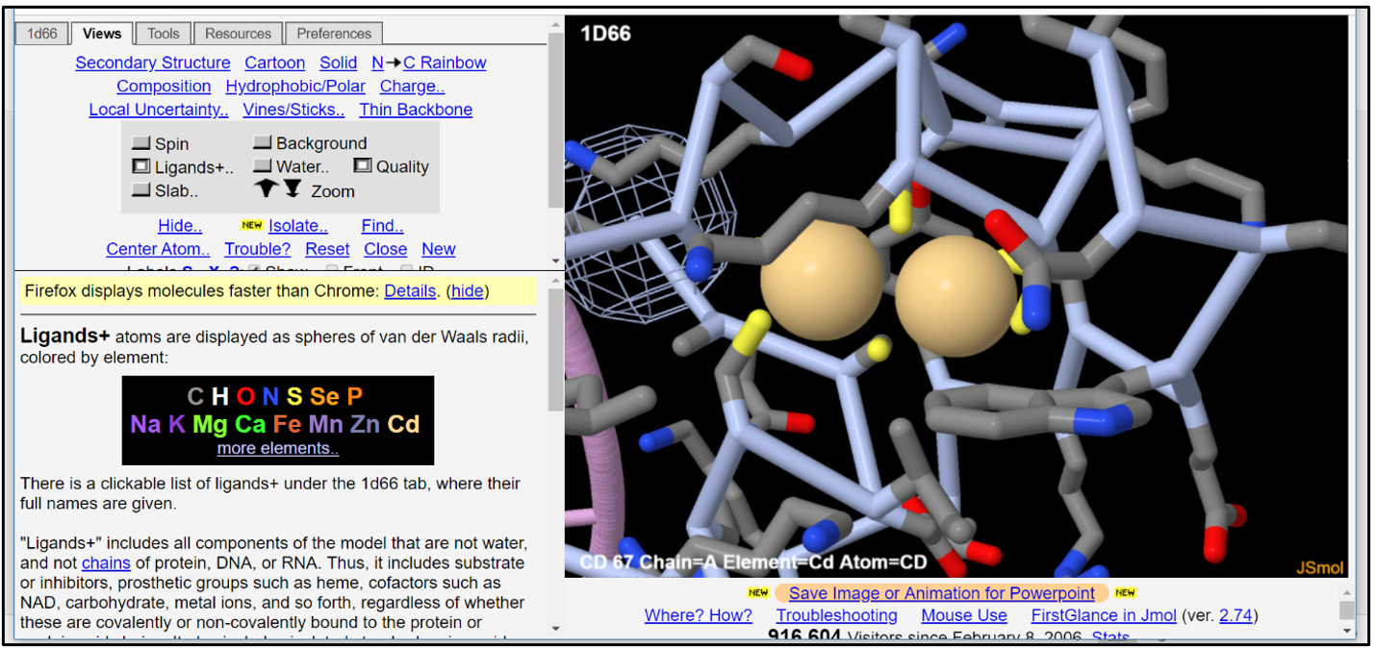This screenshot has width=1376, height=648.
Task: Open the Composition view
Action: [164, 86]
